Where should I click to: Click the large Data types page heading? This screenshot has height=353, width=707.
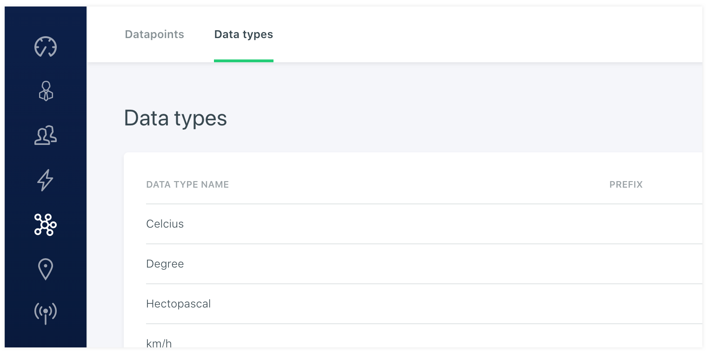(x=175, y=118)
